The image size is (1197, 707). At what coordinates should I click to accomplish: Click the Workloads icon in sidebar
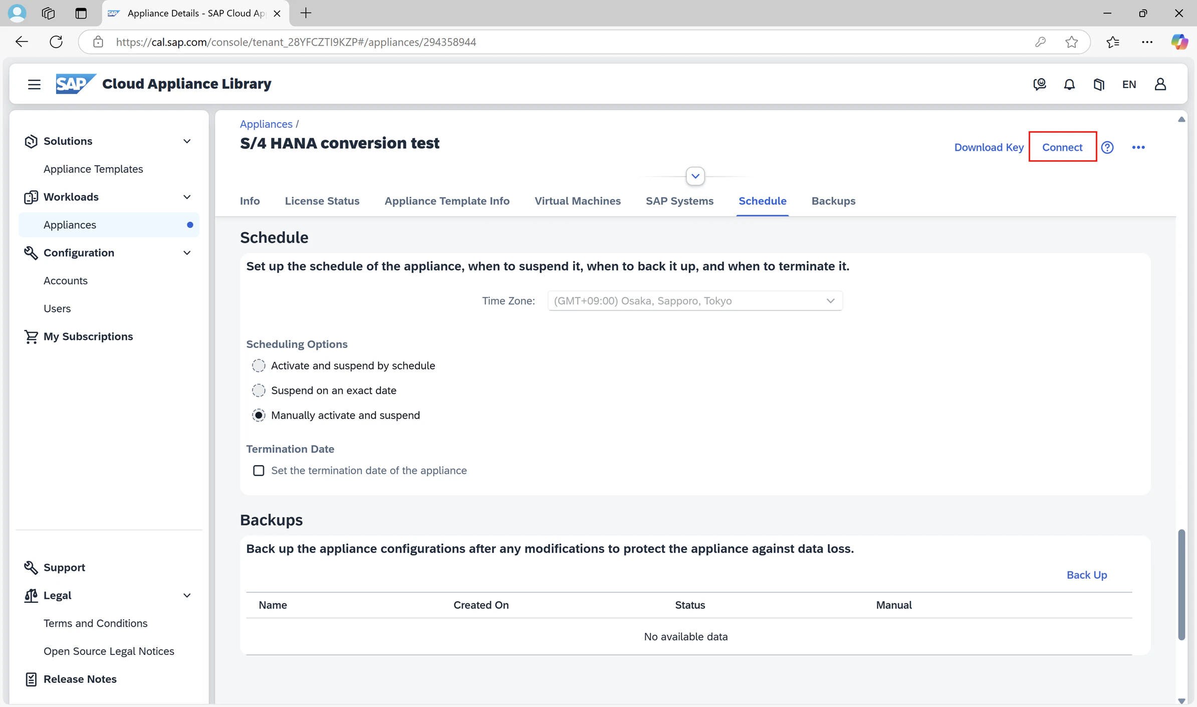[31, 197]
